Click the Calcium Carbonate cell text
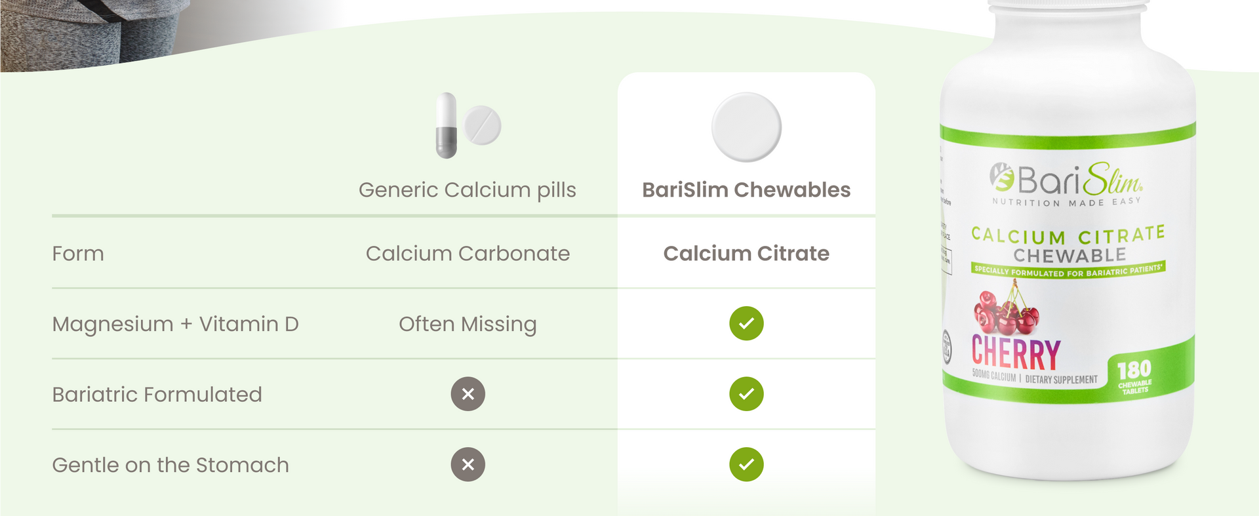This screenshot has height=516, width=1259. click(x=468, y=254)
